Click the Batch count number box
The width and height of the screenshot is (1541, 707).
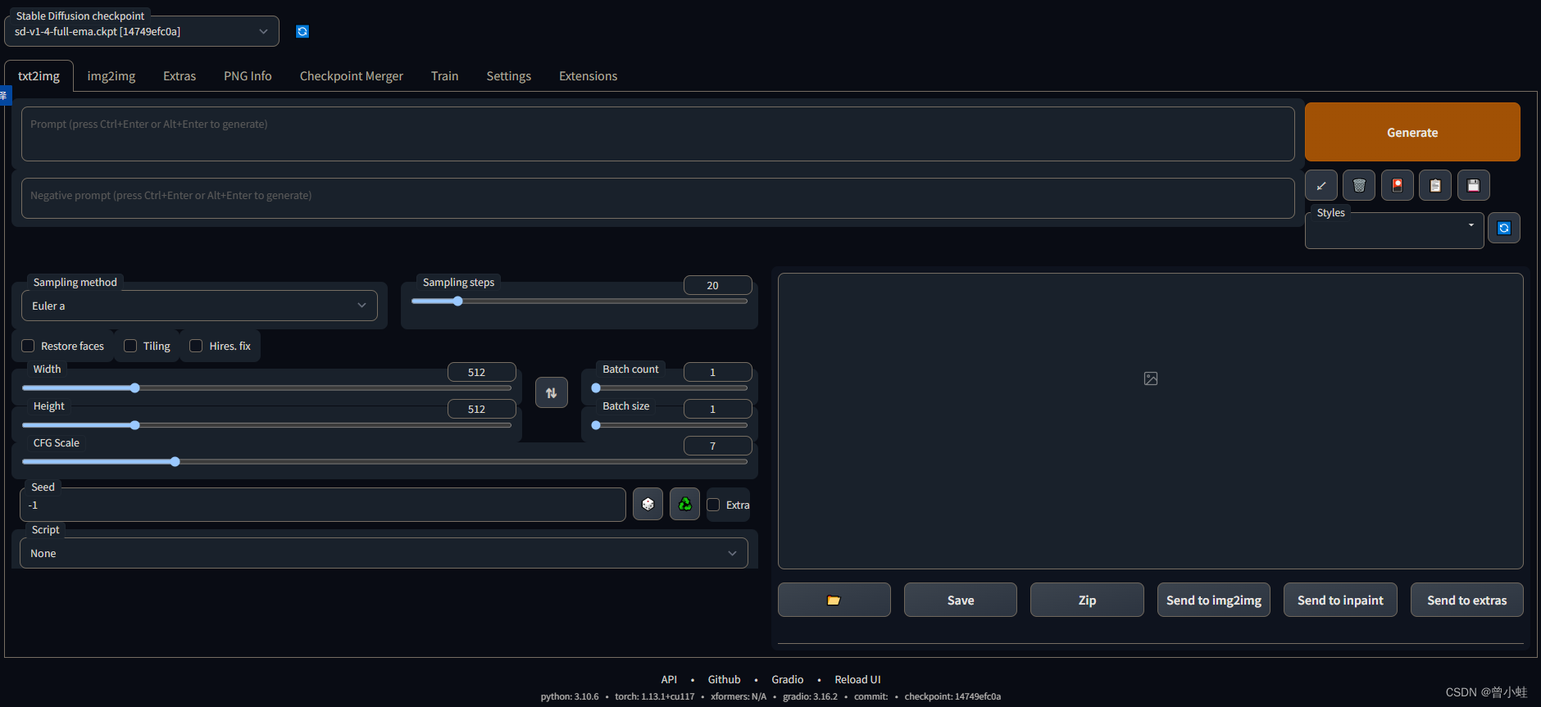coord(717,372)
